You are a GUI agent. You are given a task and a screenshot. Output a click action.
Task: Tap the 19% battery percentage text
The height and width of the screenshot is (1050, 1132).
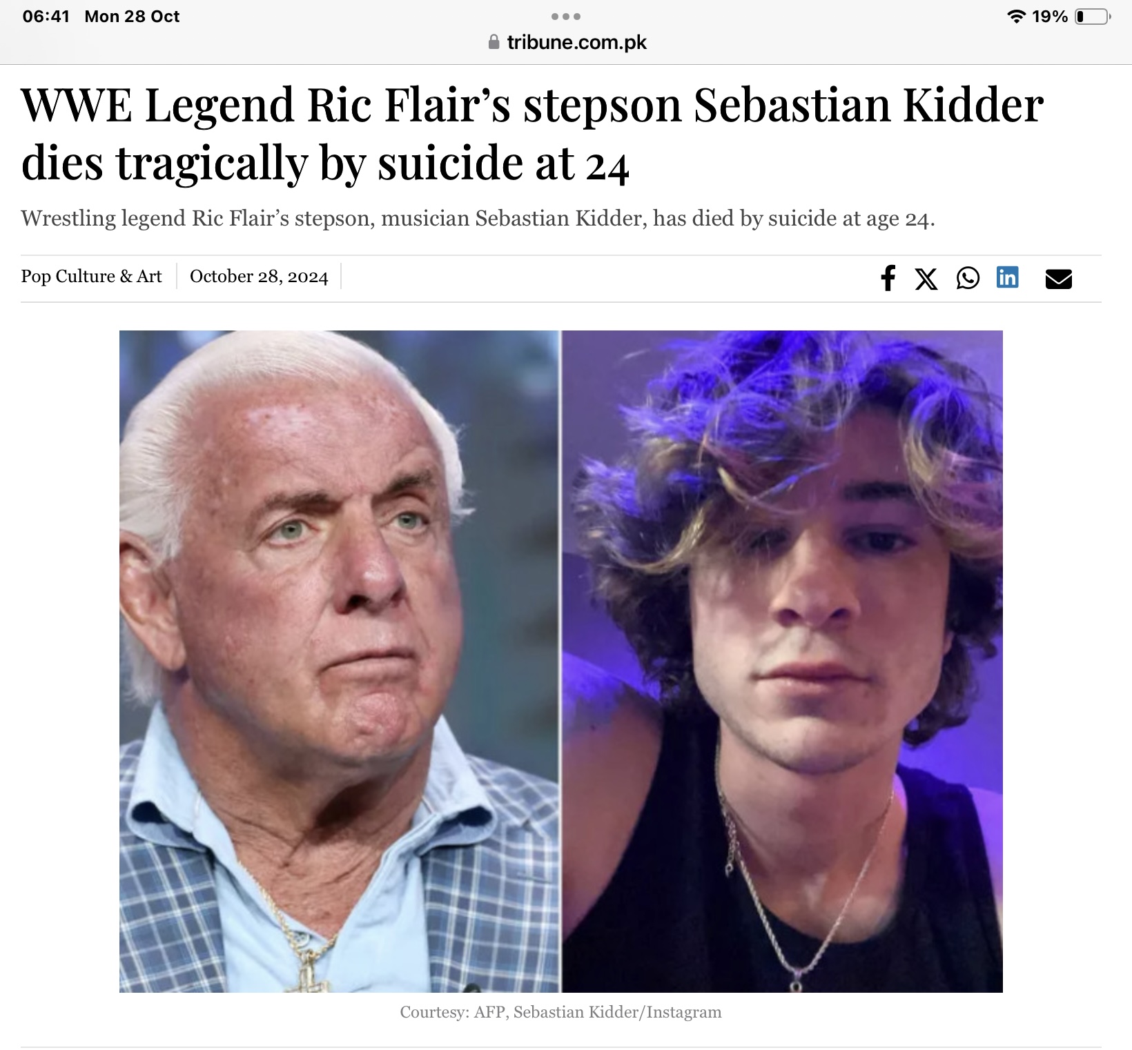coord(1050,17)
